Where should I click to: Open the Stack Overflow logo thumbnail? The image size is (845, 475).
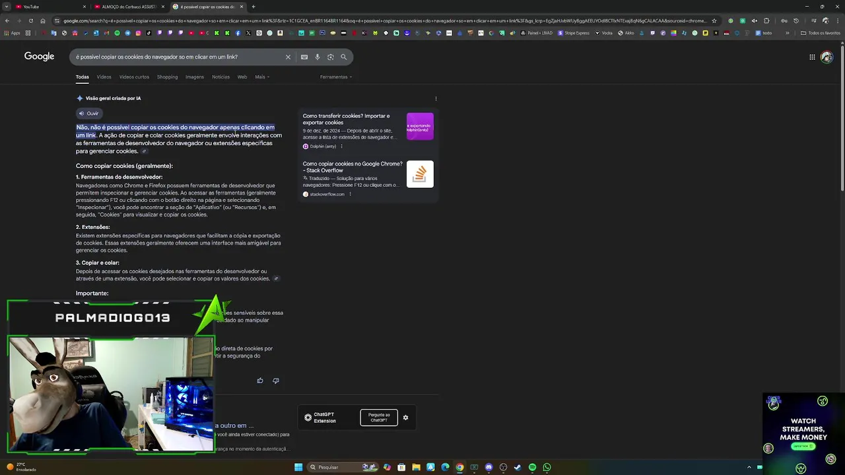pyautogui.click(x=420, y=174)
